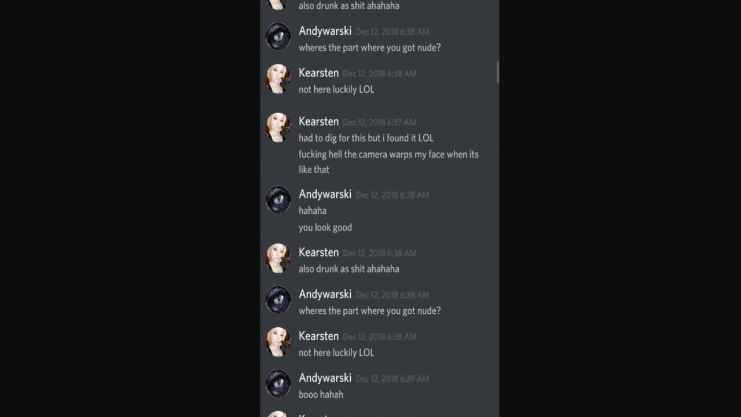
Task: Click the 'Dec 12, 2018 6:37 AM' timestamp
Action: coord(379,122)
